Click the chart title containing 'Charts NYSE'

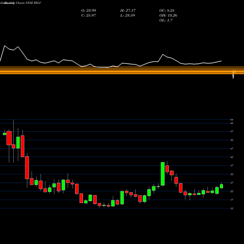click(20, 3)
